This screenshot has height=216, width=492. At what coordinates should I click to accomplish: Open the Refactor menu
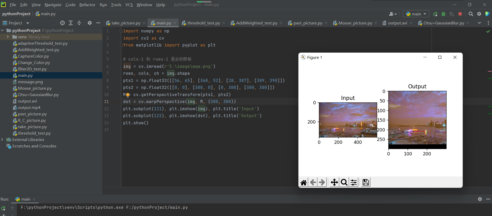point(87,5)
